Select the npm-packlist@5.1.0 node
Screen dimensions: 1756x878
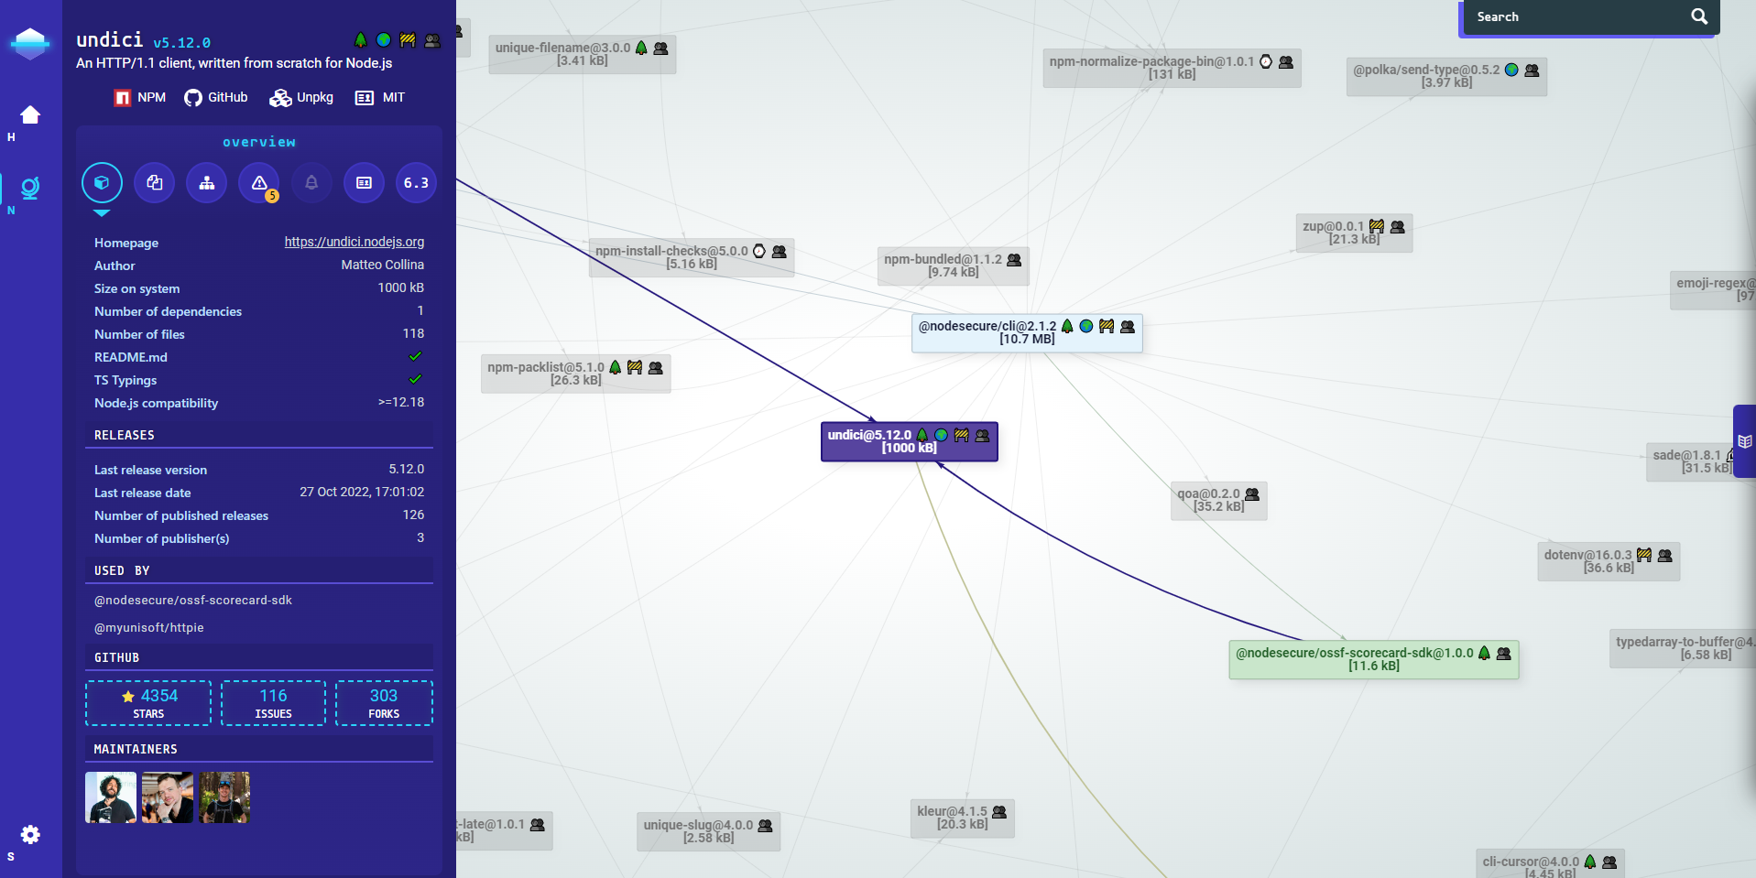[x=576, y=374]
